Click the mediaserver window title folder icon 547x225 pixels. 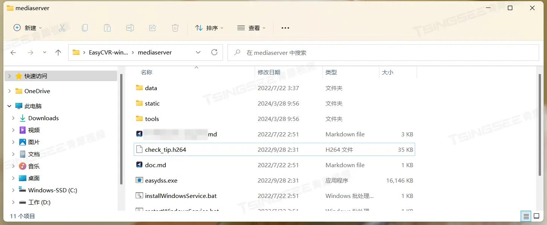click(x=10, y=8)
